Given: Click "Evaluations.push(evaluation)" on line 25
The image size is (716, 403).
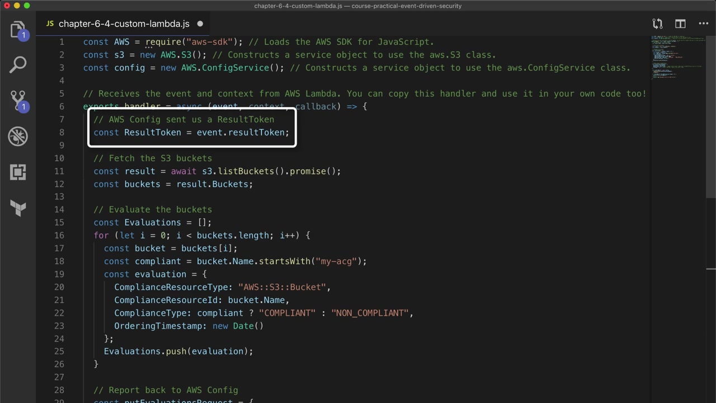Looking at the screenshot, I should pyautogui.click(x=176, y=352).
